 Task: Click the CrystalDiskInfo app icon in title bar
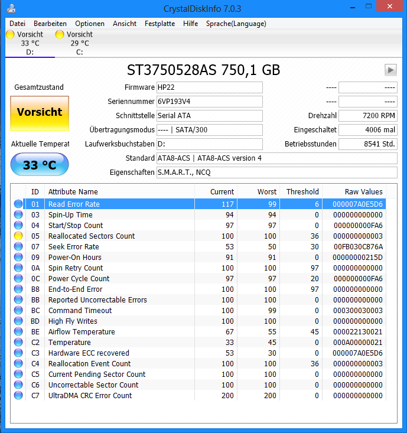(x=11, y=8)
